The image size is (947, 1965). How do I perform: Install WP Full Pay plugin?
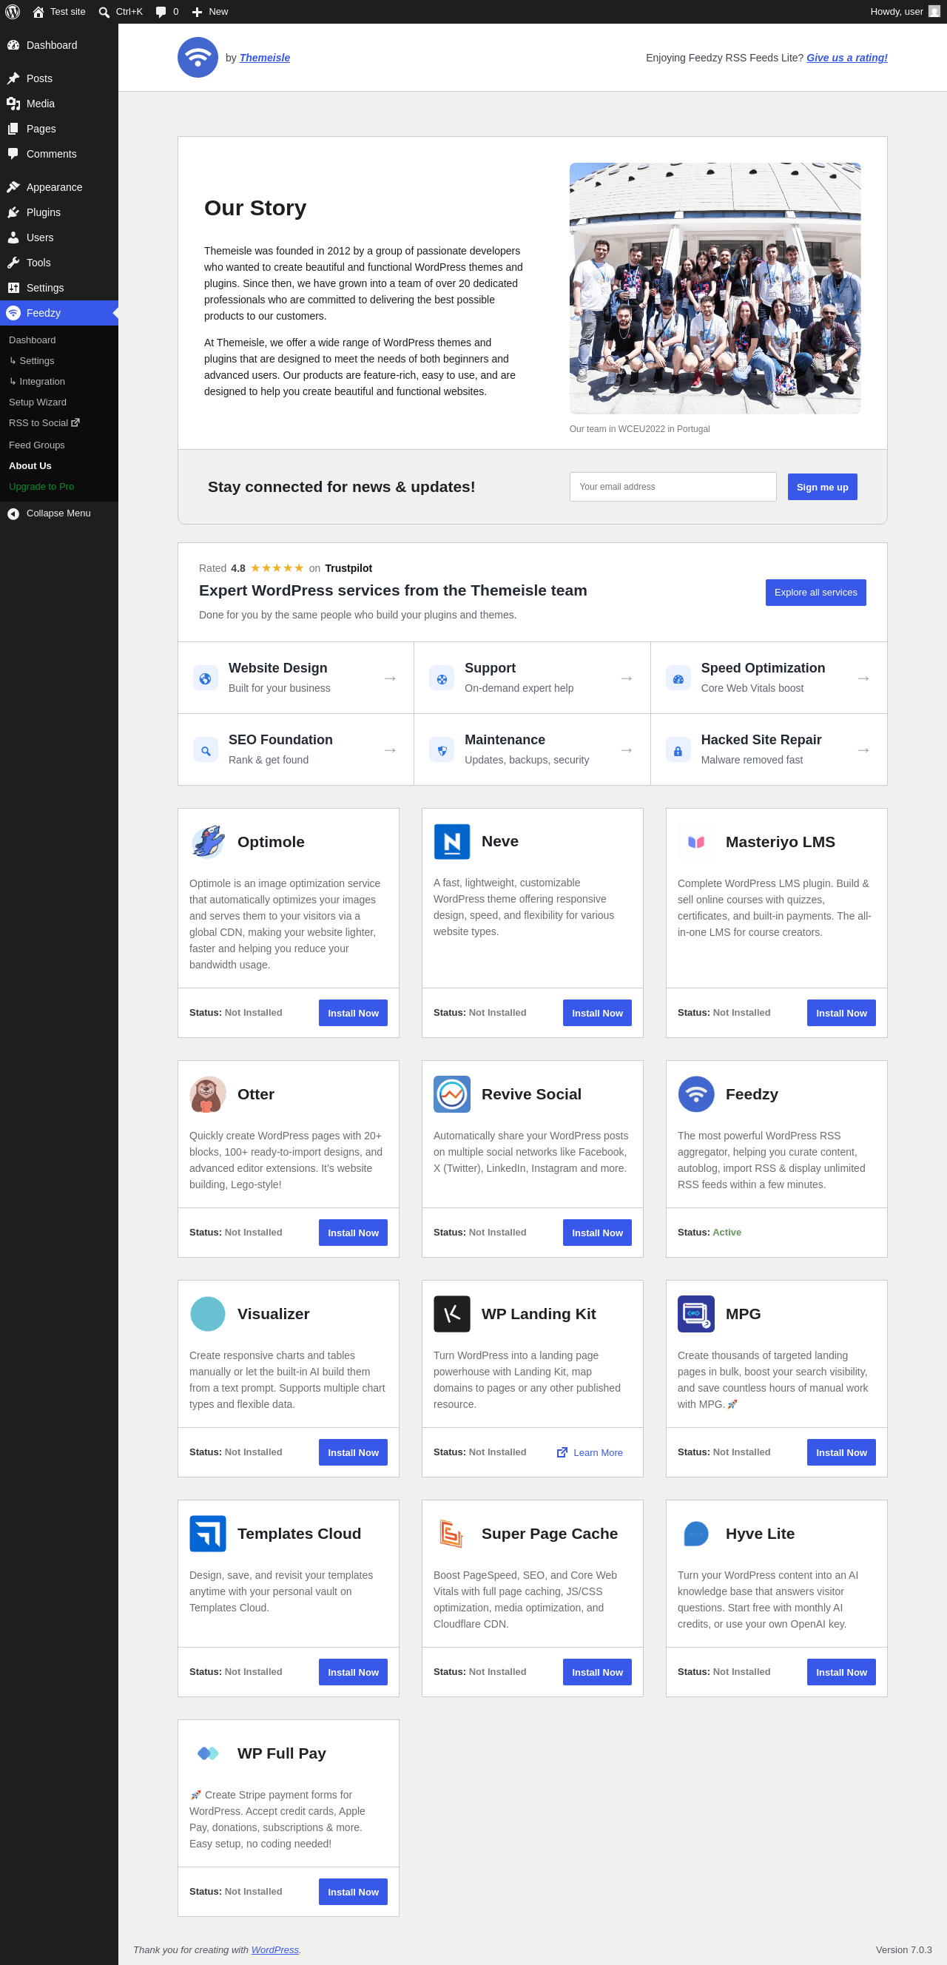click(x=353, y=1892)
